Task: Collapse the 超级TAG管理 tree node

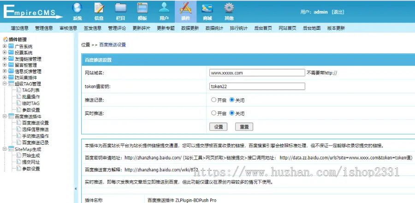Action: (x=5, y=84)
